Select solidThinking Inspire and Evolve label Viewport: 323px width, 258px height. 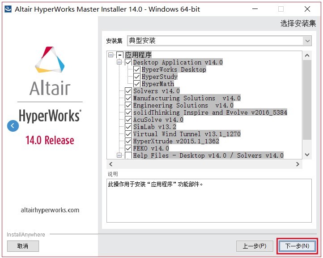210,112
